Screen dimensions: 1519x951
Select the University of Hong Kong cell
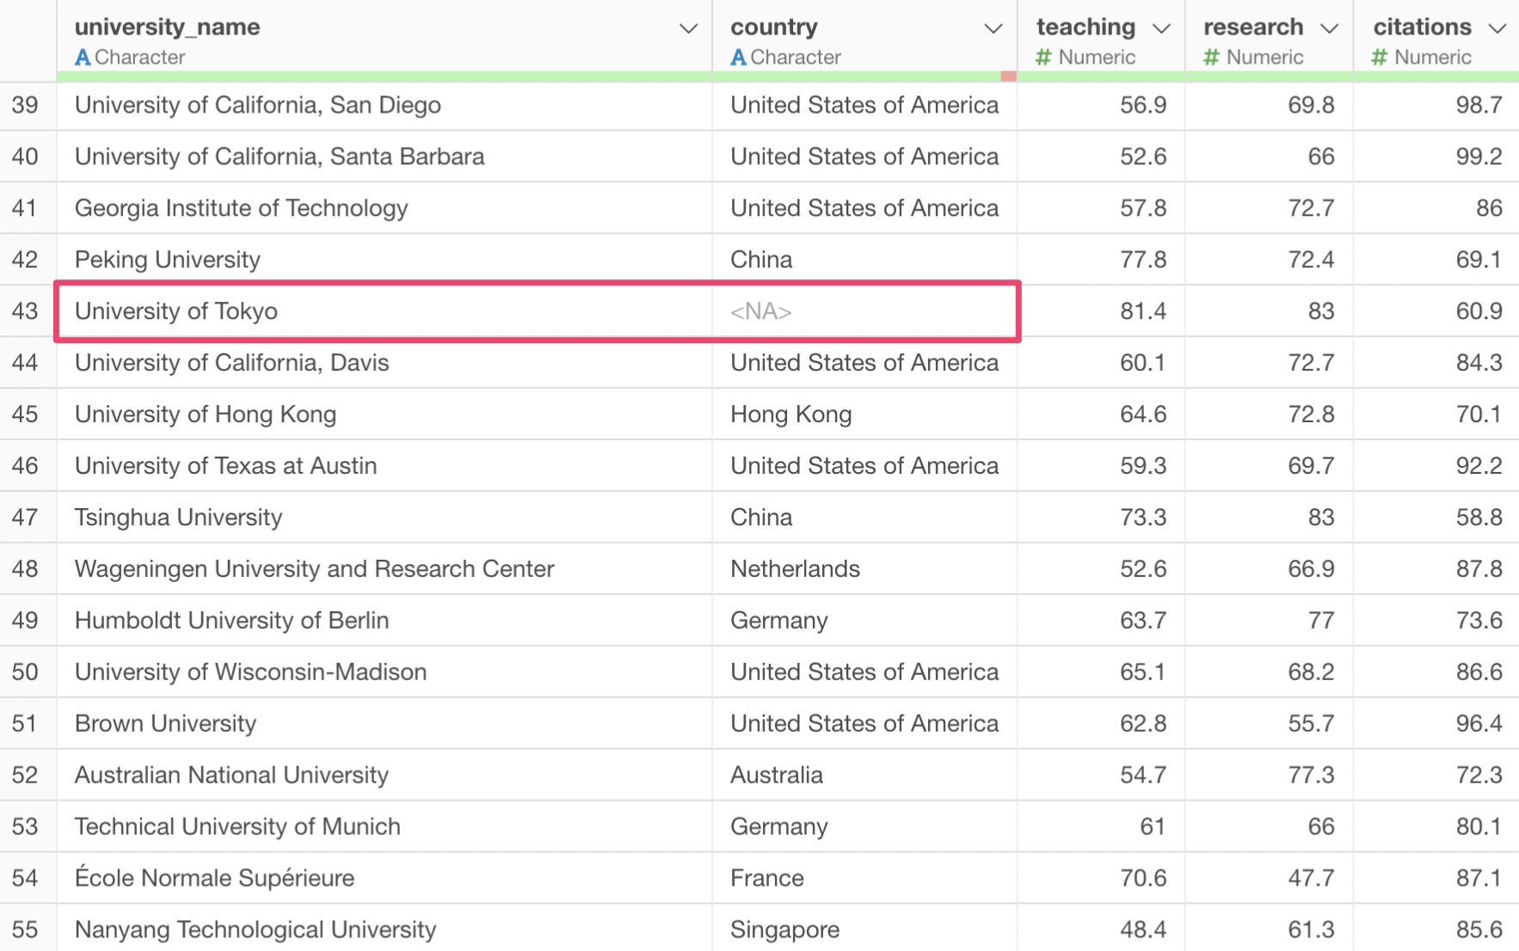tap(384, 414)
